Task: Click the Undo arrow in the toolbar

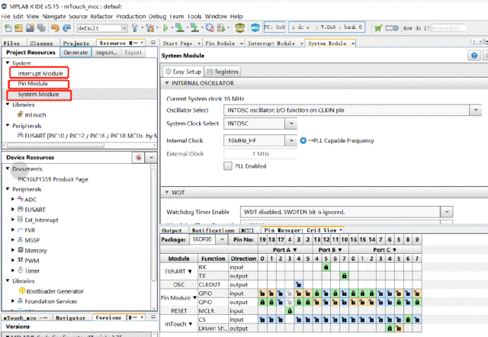Action: click(x=55, y=27)
